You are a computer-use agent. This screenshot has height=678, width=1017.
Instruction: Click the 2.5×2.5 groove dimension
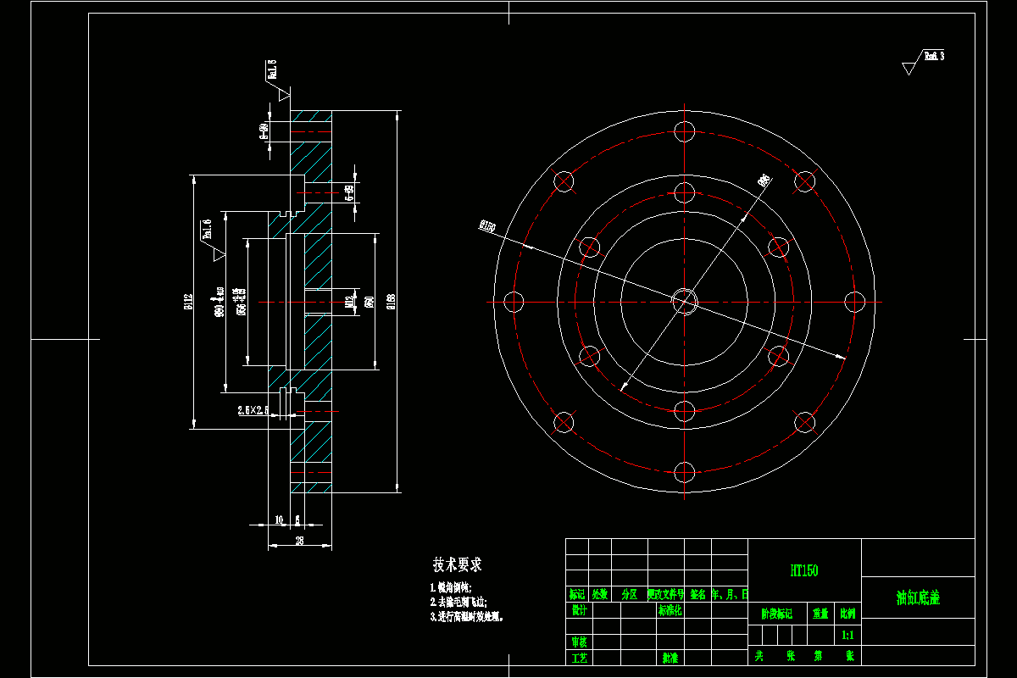coord(253,410)
